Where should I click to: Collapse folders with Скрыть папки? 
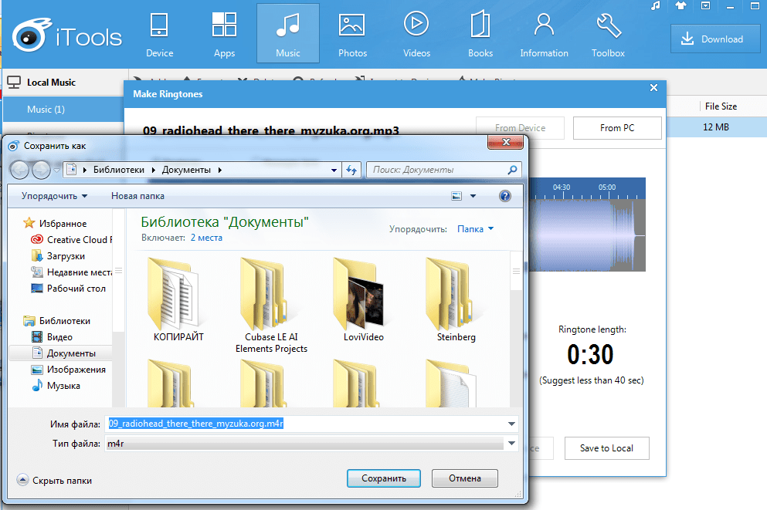[54, 480]
